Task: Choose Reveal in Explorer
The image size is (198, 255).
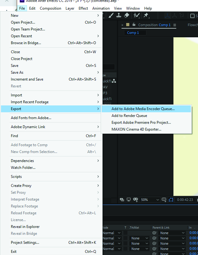Action: [x=51, y=226]
